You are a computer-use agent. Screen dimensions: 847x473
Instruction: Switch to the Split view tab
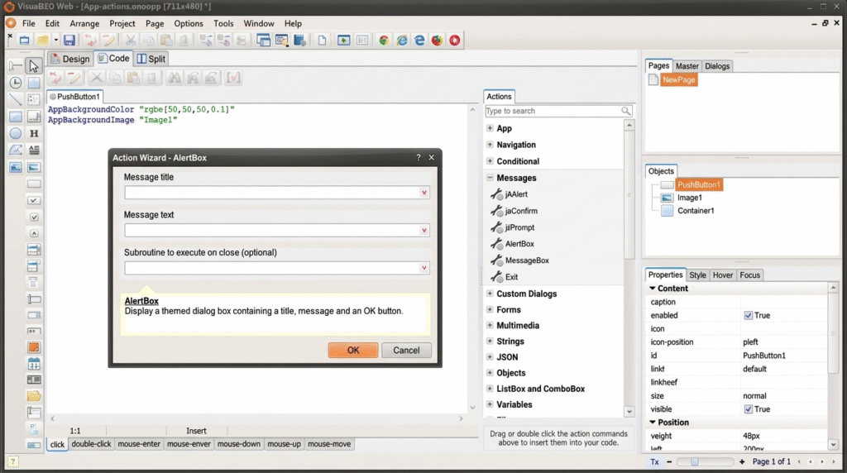point(151,59)
